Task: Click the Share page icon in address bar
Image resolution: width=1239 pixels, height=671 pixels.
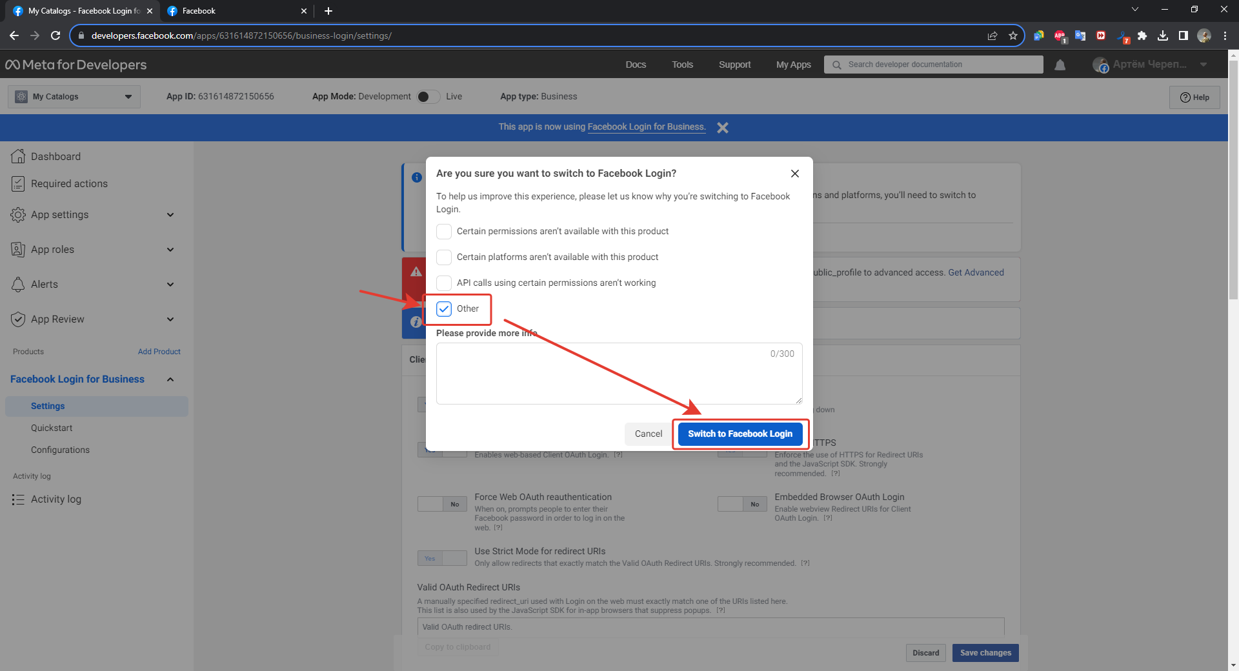Action: 992,35
